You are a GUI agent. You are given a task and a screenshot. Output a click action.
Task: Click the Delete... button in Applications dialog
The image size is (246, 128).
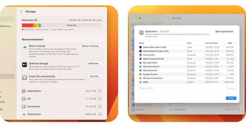231,88
